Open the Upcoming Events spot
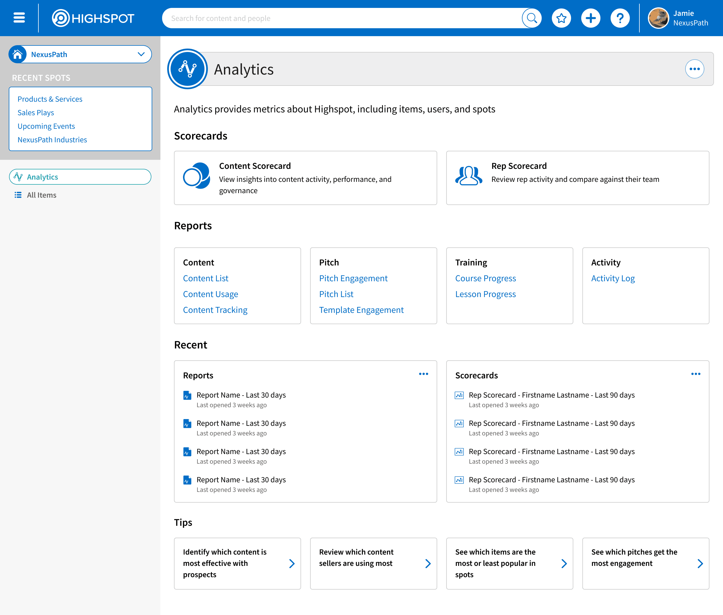Viewport: 723px width, 615px height. point(46,126)
